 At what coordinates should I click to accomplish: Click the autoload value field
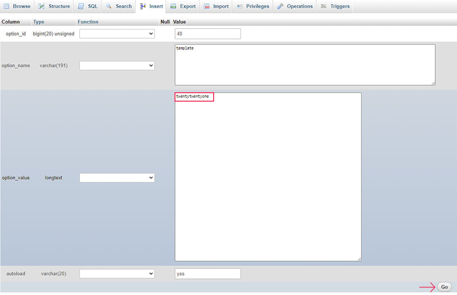208,273
